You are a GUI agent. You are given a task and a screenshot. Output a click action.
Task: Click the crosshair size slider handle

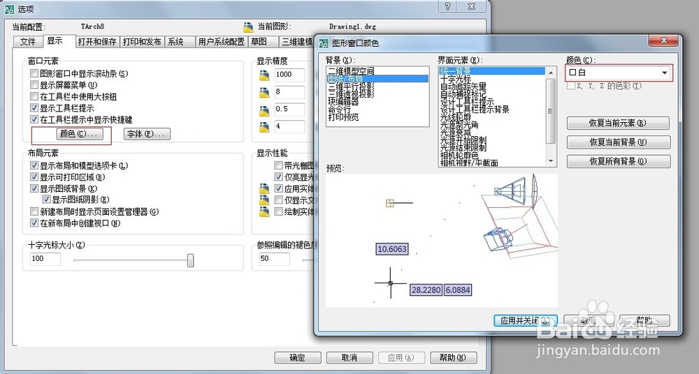pos(190,260)
